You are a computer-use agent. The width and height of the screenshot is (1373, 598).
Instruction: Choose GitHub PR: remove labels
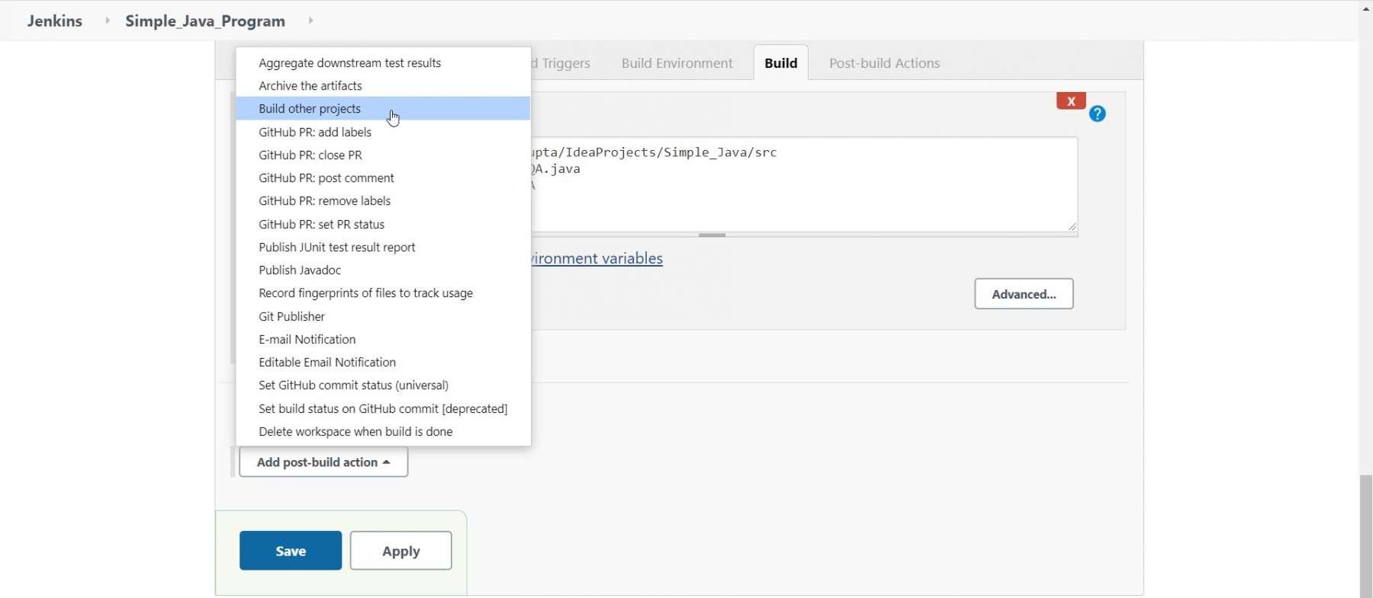[x=383, y=200]
